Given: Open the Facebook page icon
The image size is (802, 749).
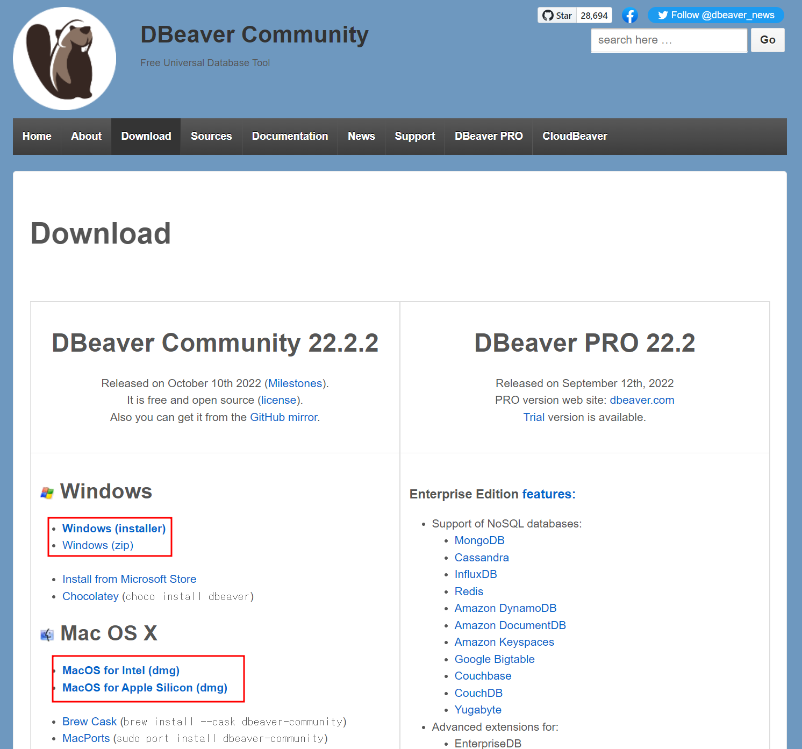Looking at the screenshot, I should tap(630, 16).
